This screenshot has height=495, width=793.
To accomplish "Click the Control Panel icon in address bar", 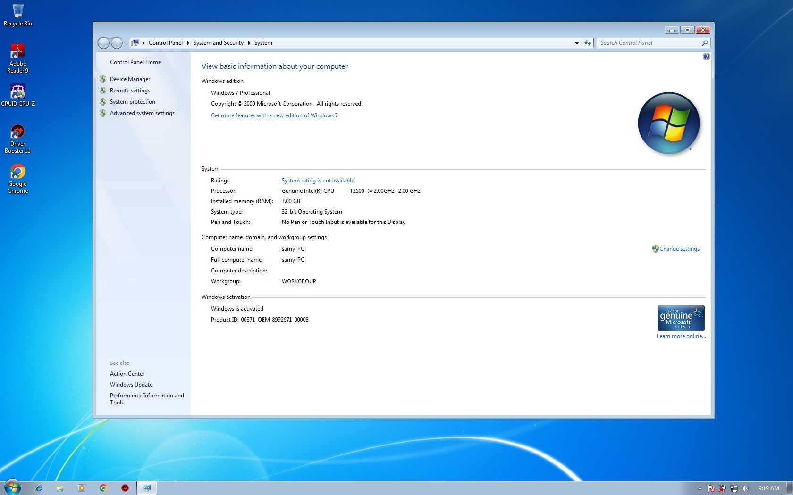I will pos(135,42).
